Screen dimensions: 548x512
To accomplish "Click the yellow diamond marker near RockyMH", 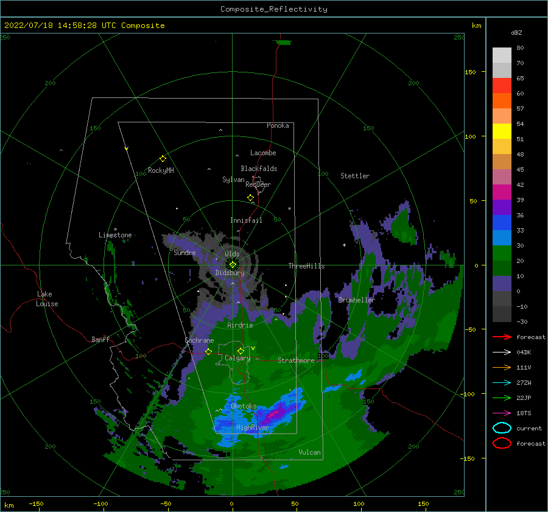I will [x=163, y=159].
